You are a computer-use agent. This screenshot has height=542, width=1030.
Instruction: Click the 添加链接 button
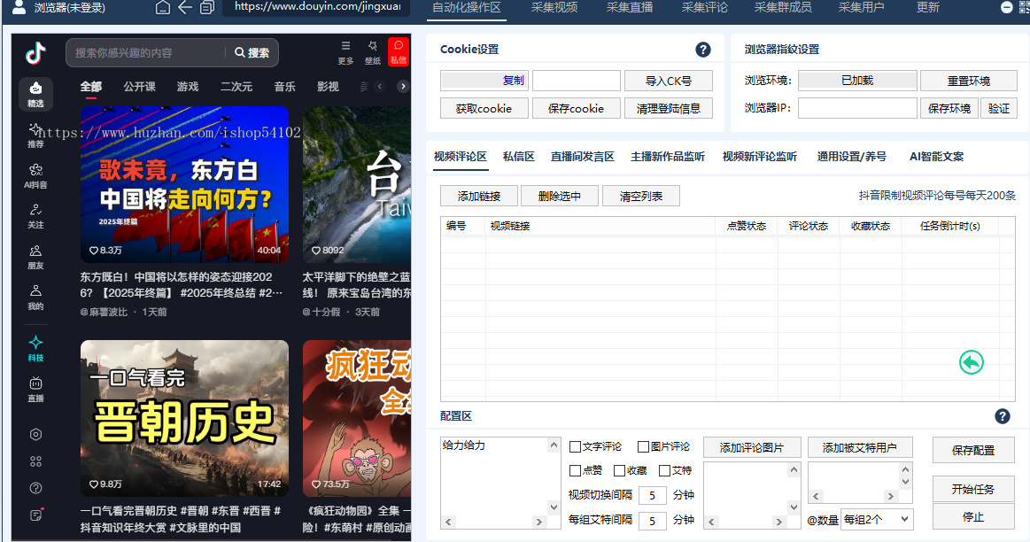479,196
